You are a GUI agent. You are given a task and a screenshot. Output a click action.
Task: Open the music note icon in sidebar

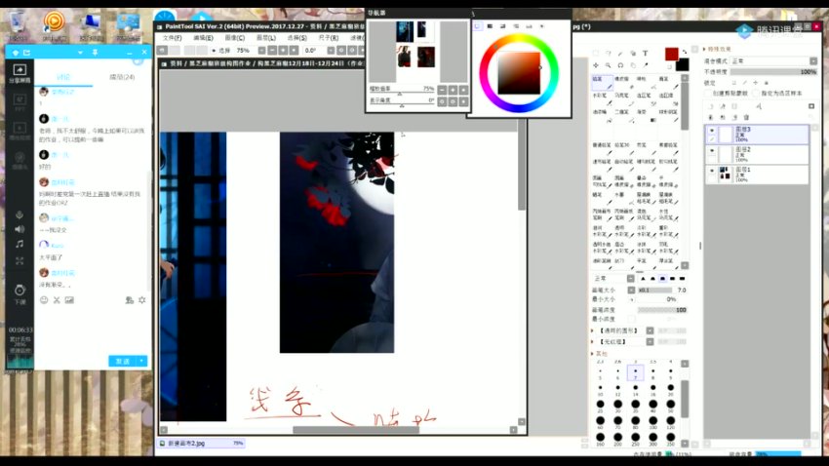(20, 244)
